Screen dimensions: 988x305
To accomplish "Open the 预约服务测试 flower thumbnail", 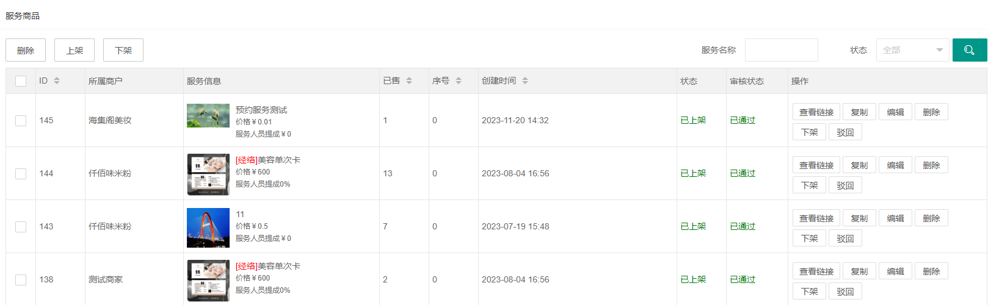I will 208,115.
